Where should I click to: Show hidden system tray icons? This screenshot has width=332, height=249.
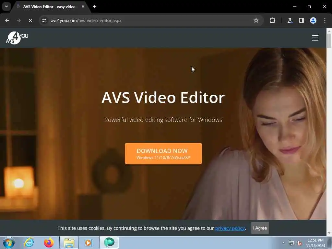283,243
